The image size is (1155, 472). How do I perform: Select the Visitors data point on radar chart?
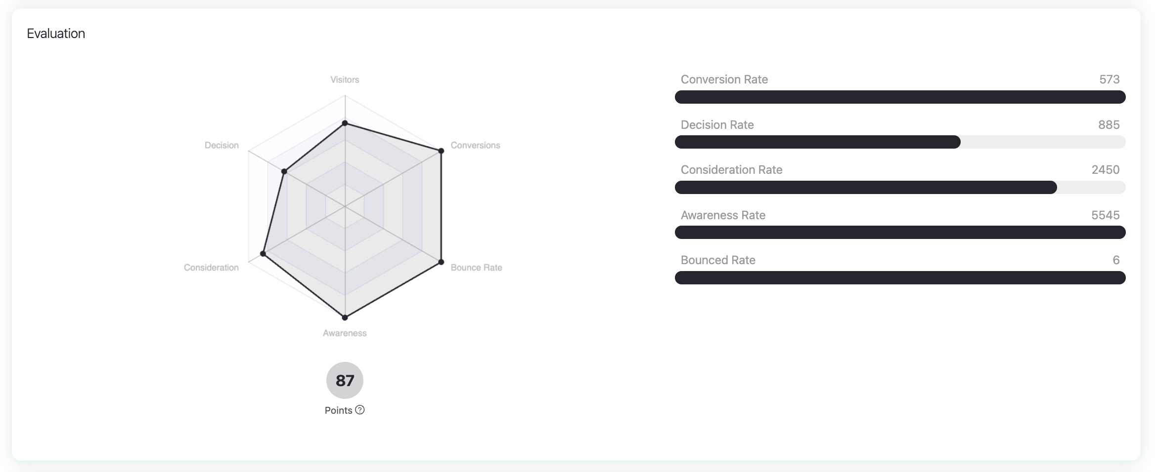click(345, 123)
